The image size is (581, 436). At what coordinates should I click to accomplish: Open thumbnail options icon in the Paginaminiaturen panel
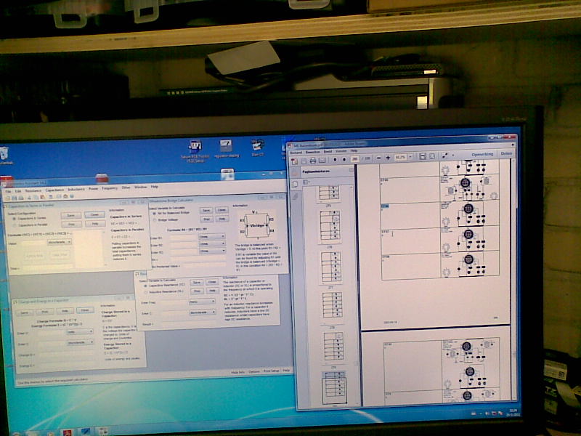306,182
